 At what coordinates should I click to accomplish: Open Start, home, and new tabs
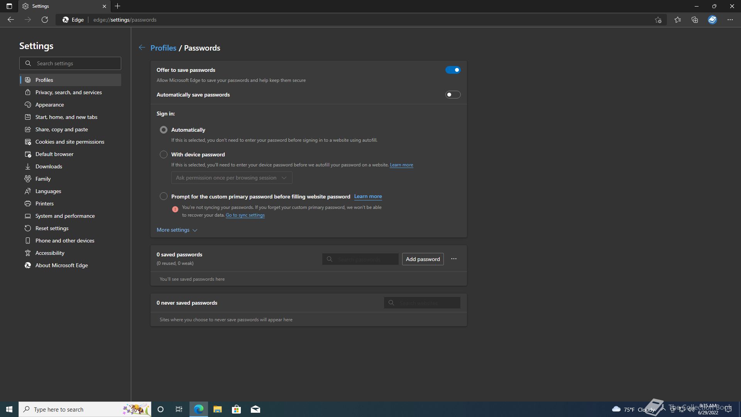[70, 117]
